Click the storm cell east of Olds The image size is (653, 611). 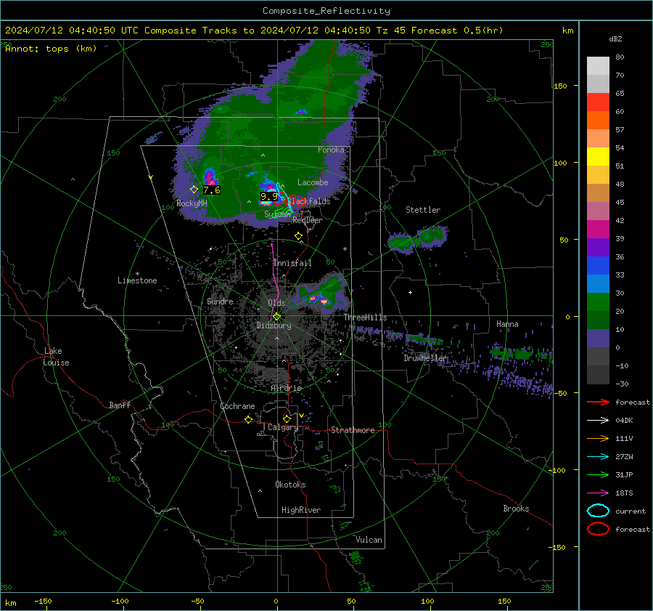[321, 294]
